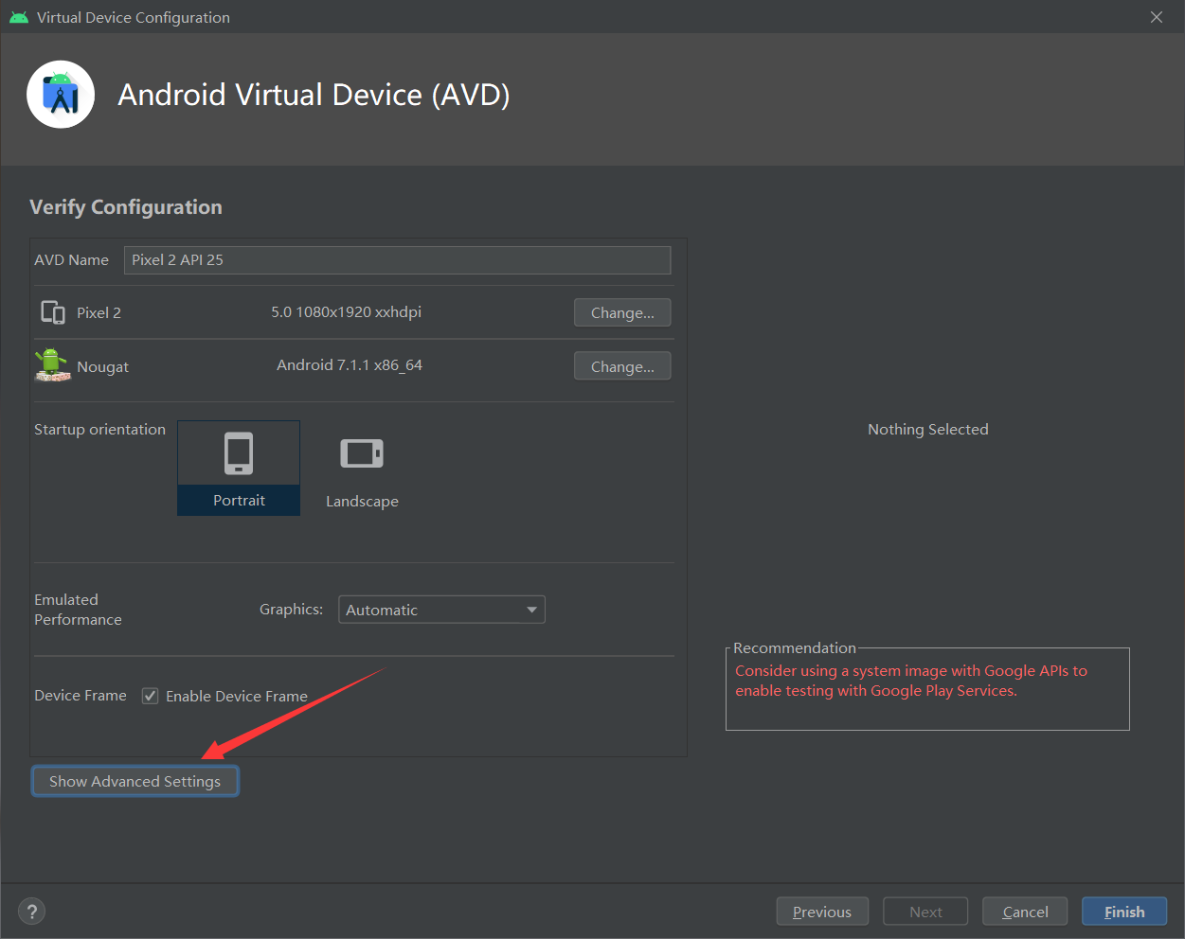1185x939 pixels.
Task: Click the Android Studio AVD logo icon
Action: [61, 95]
